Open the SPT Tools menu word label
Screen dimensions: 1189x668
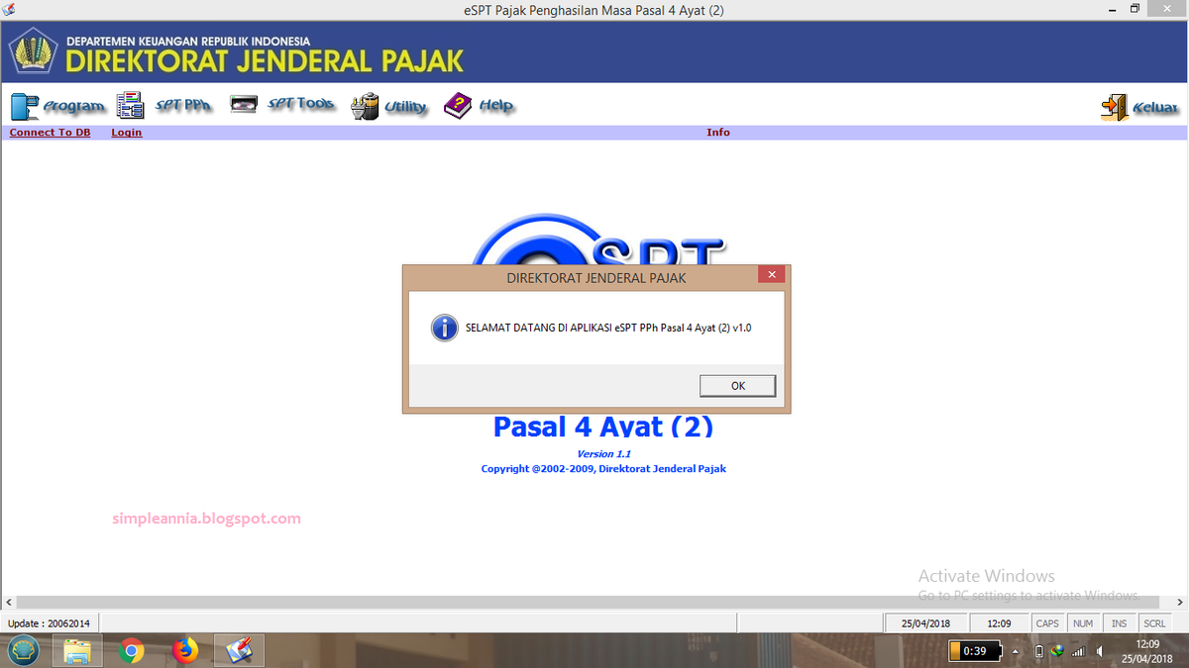point(302,104)
